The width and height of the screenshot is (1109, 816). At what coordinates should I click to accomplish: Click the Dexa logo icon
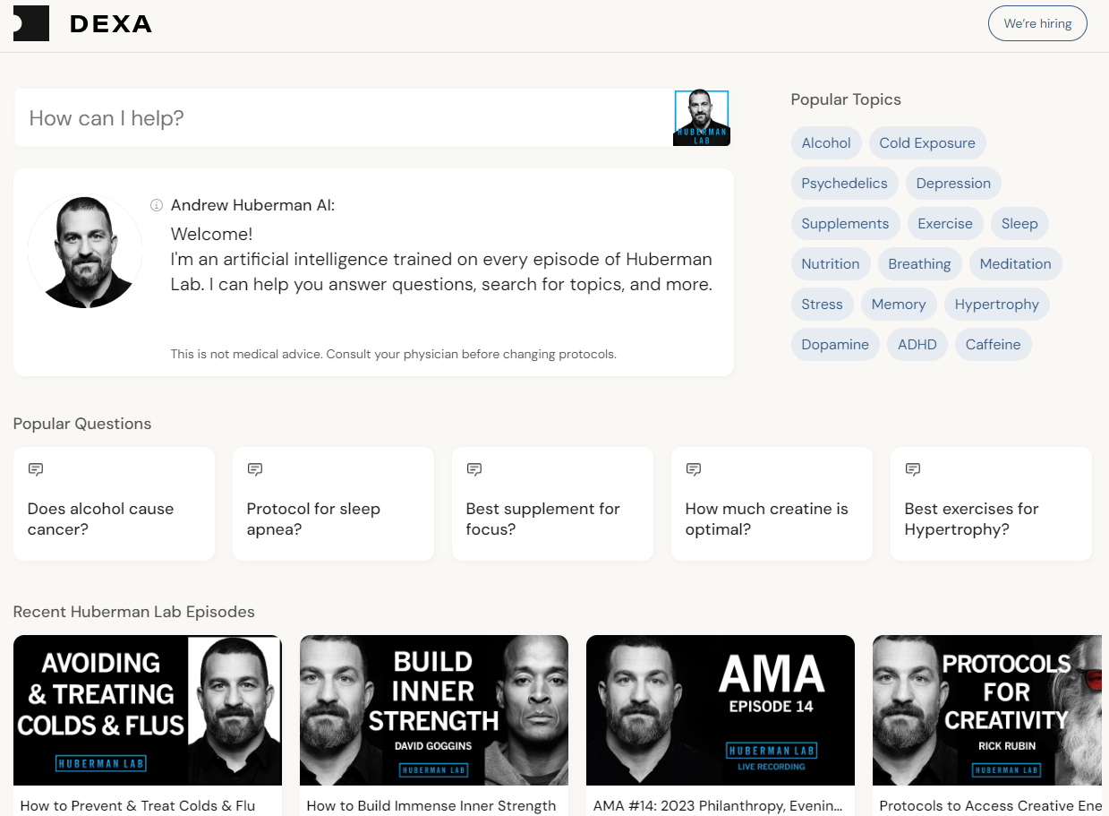[31, 23]
